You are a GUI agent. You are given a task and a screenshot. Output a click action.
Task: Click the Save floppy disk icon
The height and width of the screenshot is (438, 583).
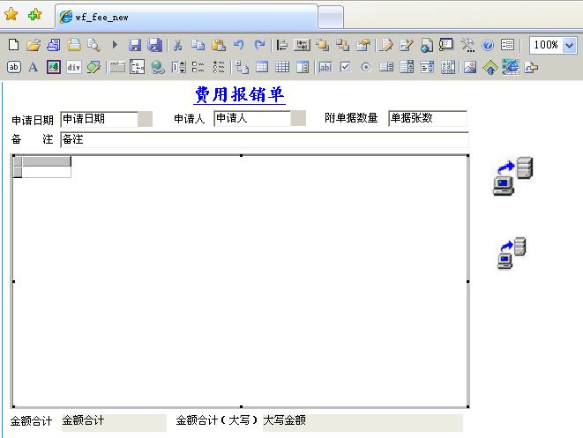135,45
